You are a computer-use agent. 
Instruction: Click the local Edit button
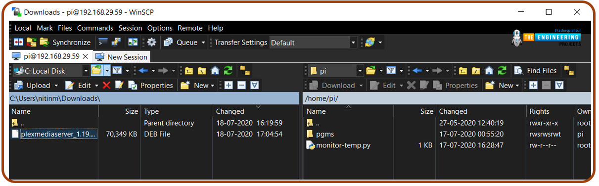coord(78,85)
